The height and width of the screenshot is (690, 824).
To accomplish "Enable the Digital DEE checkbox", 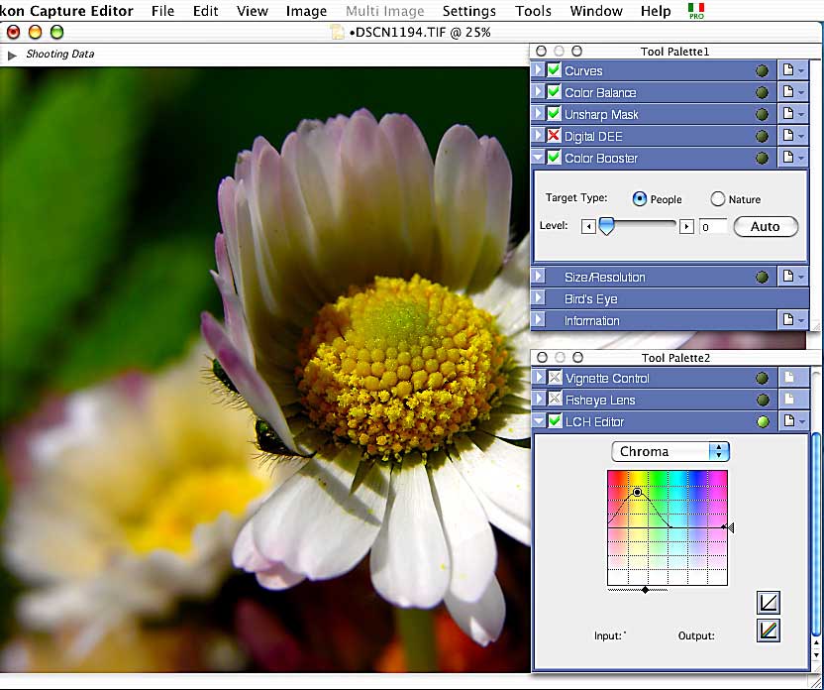I will (554, 136).
